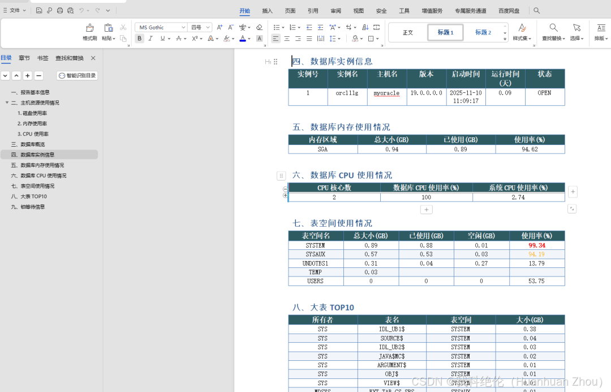The image size is (611, 392).
Task: Click the Justify alignment icon
Action: [309, 38]
